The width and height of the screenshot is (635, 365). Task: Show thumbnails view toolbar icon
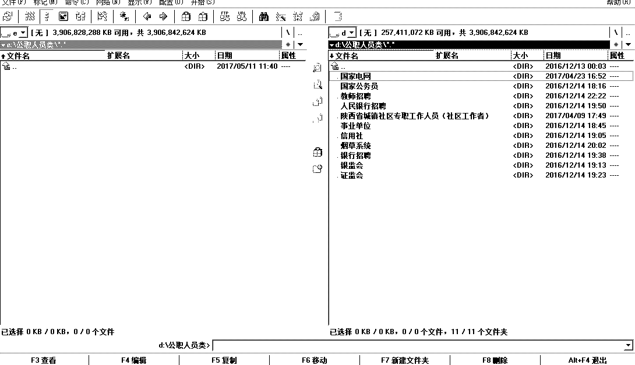point(63,16)
